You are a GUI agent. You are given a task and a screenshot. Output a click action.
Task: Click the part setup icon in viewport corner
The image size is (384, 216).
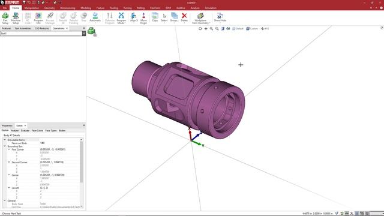coord(92,31)
